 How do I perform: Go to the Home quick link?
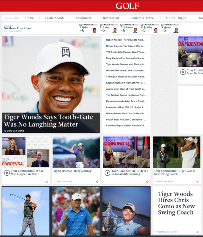pyautogui.click(x=29, y=18)
